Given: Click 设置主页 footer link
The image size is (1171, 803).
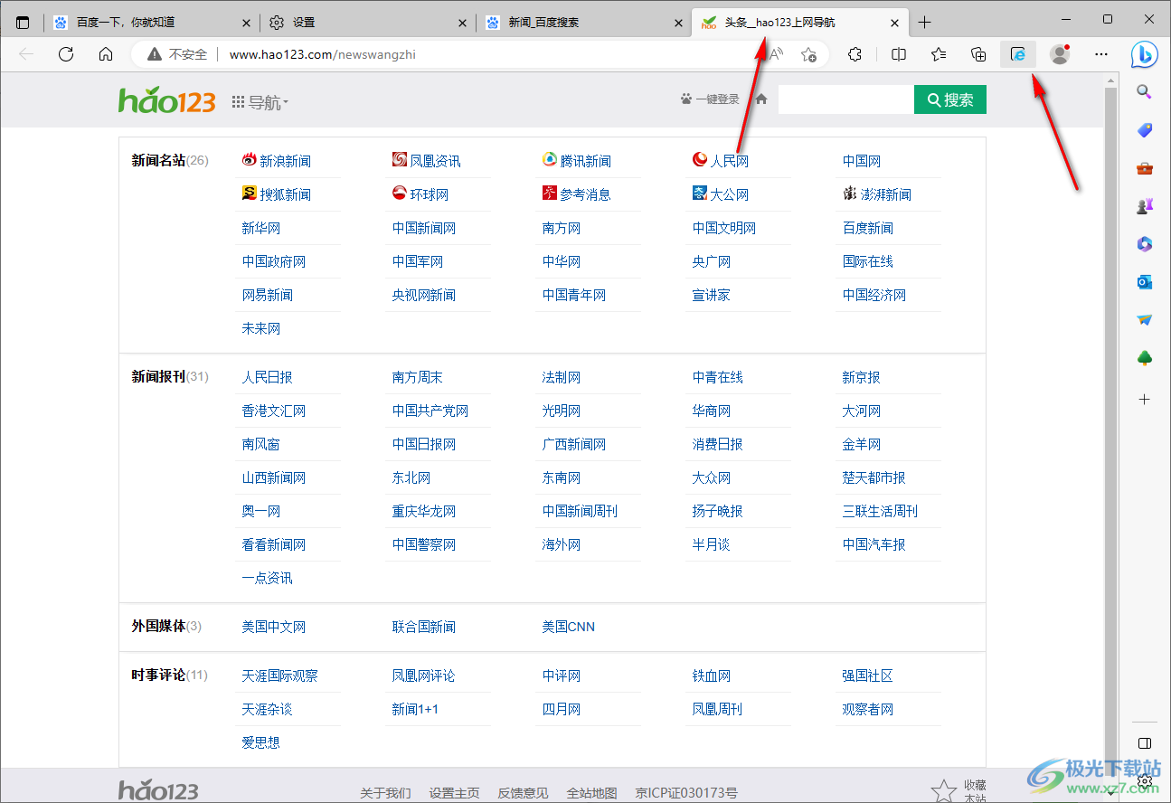Looking at the screenshot, I should 454,793.
